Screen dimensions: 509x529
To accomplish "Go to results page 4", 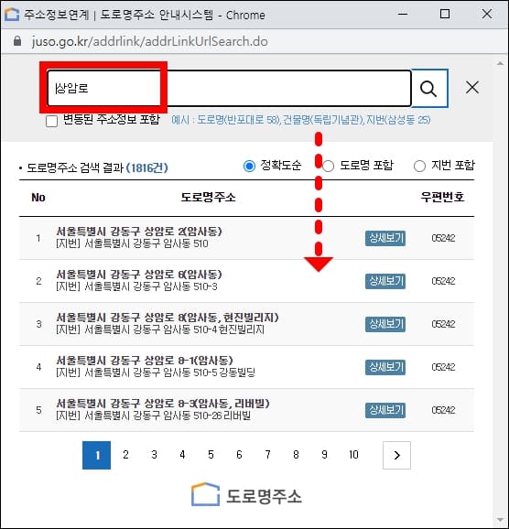I will coord(182,455).
